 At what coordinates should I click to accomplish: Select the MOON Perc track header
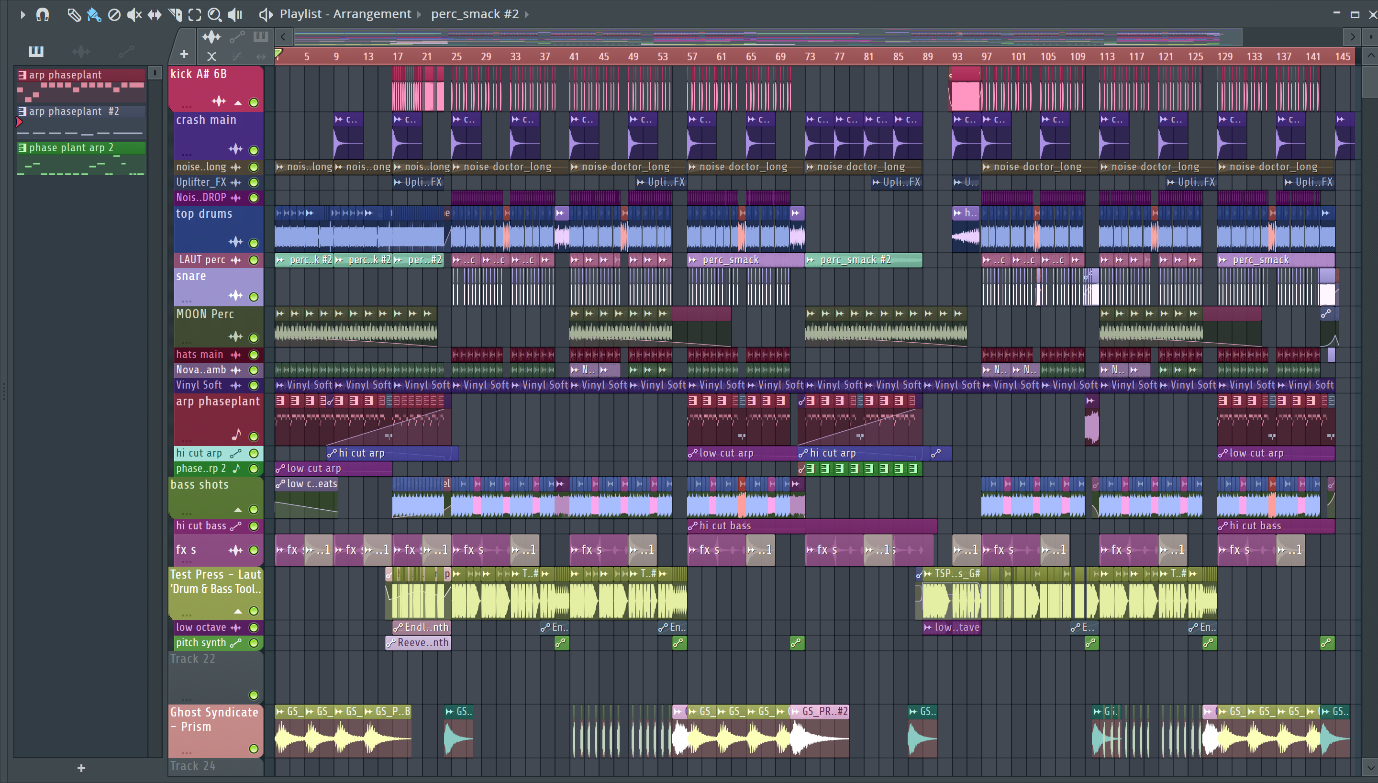pos(218,326)
